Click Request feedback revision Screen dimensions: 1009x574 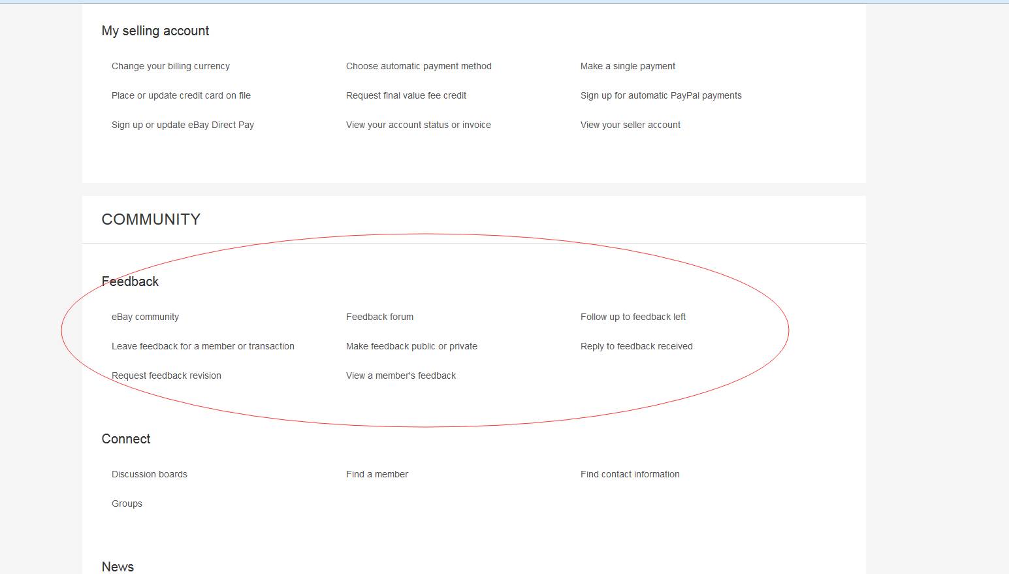coord(167,375)
